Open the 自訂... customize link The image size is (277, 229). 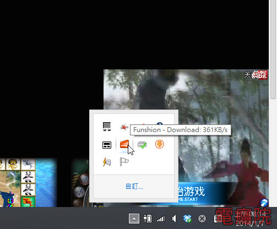pyautogui.click(x=134, y=187)
